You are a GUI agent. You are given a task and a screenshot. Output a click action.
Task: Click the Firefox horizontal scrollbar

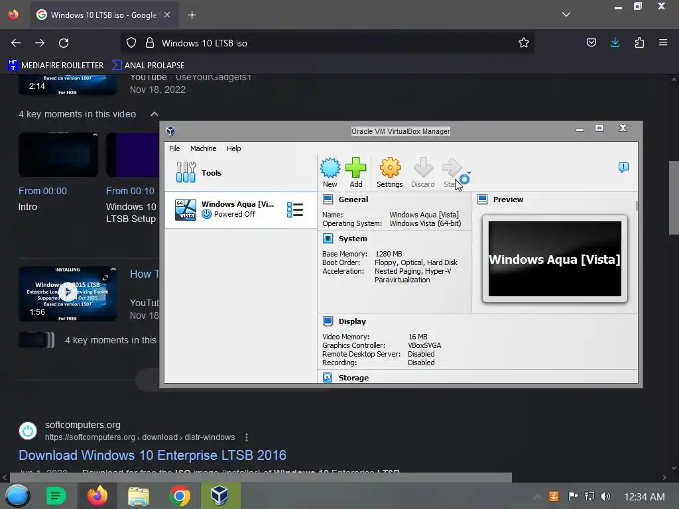click(x=261, y=477)
